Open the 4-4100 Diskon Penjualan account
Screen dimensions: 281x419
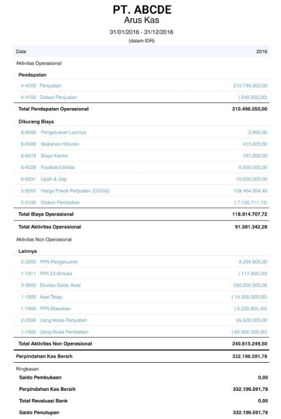pyautogui.click(x=49, y=97)
